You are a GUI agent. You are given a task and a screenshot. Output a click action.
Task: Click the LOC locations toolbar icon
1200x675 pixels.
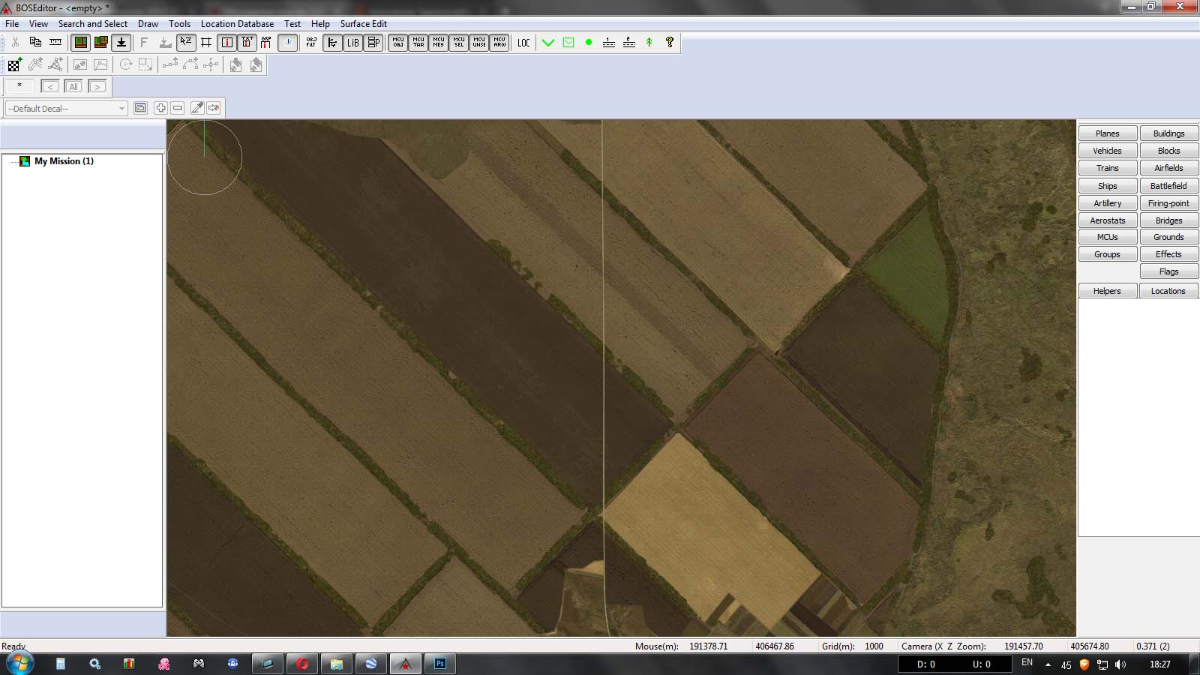(523, 43)
